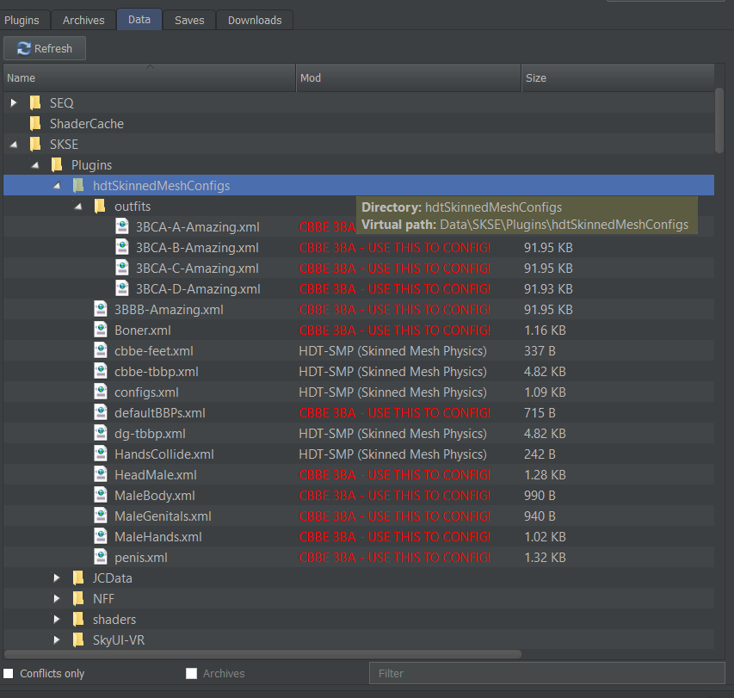
Task: Click the MaleBody.xml file icon
Action: (x=101, y=494)
